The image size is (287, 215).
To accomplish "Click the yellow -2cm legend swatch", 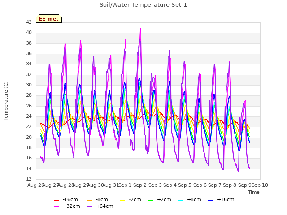I will pos(122,200).
